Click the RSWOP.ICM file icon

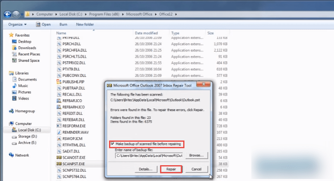pyautogui.click(x=59, y=138)
